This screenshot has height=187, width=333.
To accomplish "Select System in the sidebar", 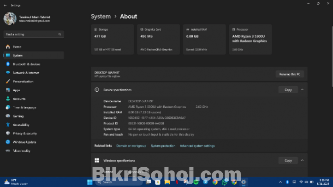I will (34, 55).
